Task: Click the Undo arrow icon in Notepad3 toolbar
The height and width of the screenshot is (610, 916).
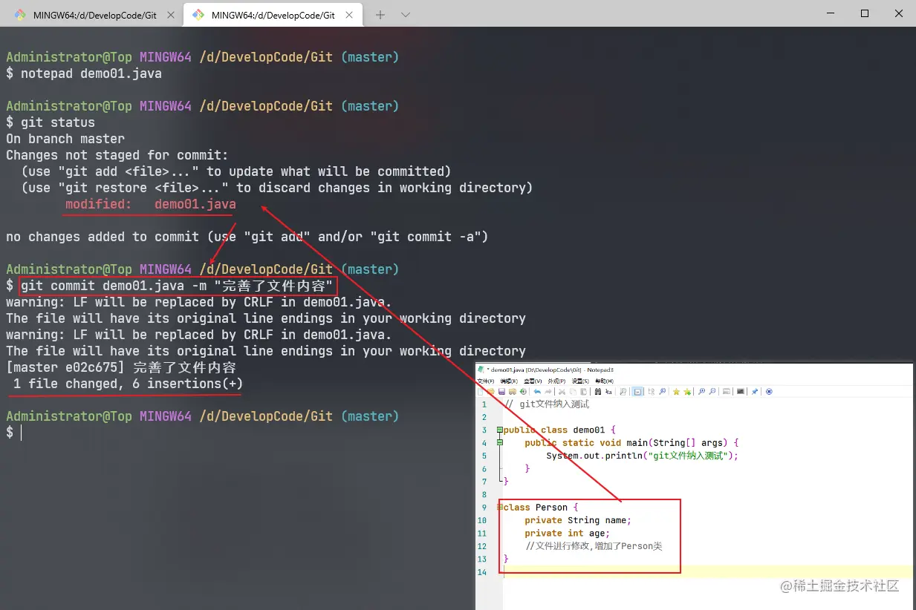Action: click(x=537, y=391)
